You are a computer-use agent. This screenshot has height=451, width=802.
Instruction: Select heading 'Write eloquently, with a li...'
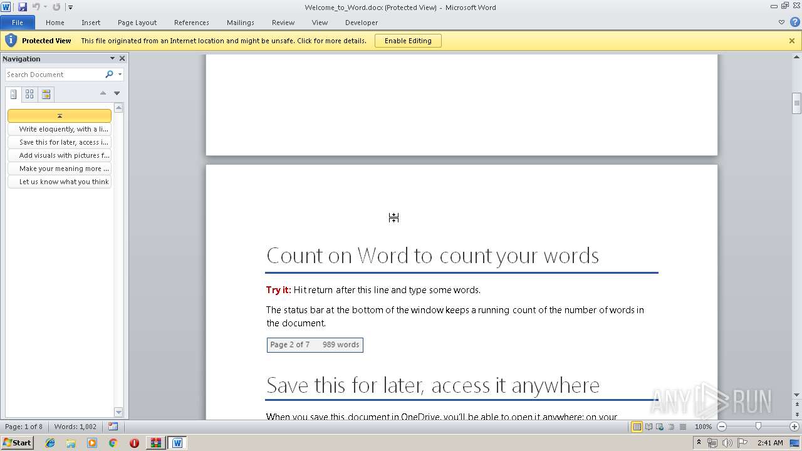(60, 129)
